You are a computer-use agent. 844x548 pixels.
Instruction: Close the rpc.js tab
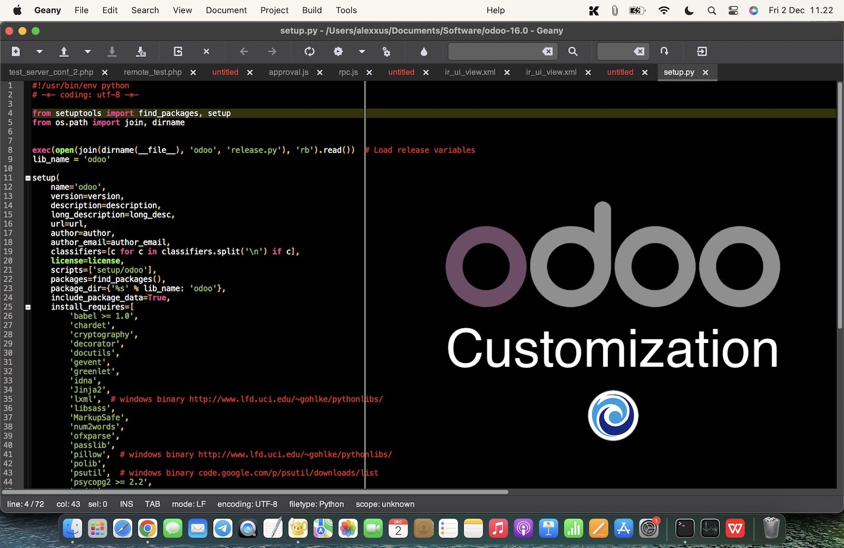click(x=369, y=72)
